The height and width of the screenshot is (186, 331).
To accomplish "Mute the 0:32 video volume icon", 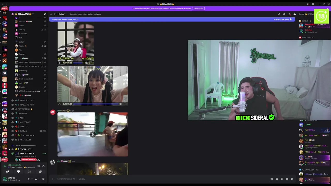I will coord(121,104).
